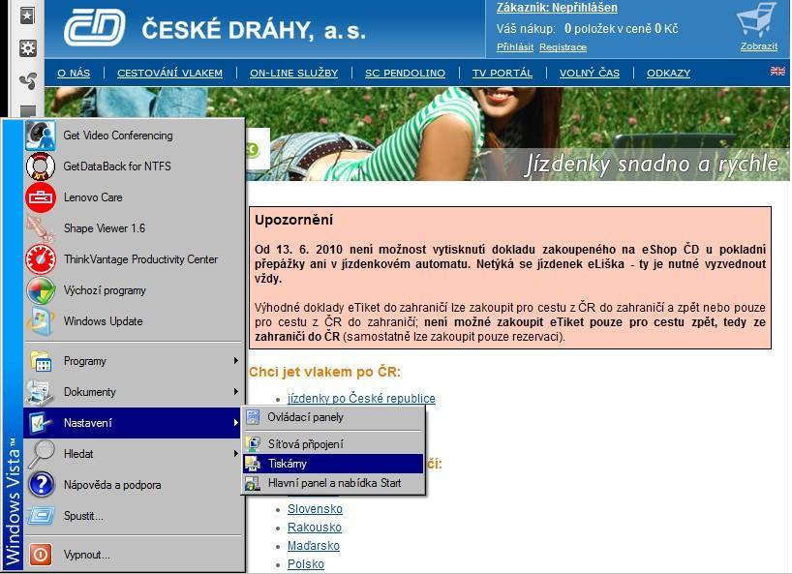The width and height of the screenshot is (792, 574).
Task: Open Get Video Conferencing from Start menu
Action: (134, 136)
